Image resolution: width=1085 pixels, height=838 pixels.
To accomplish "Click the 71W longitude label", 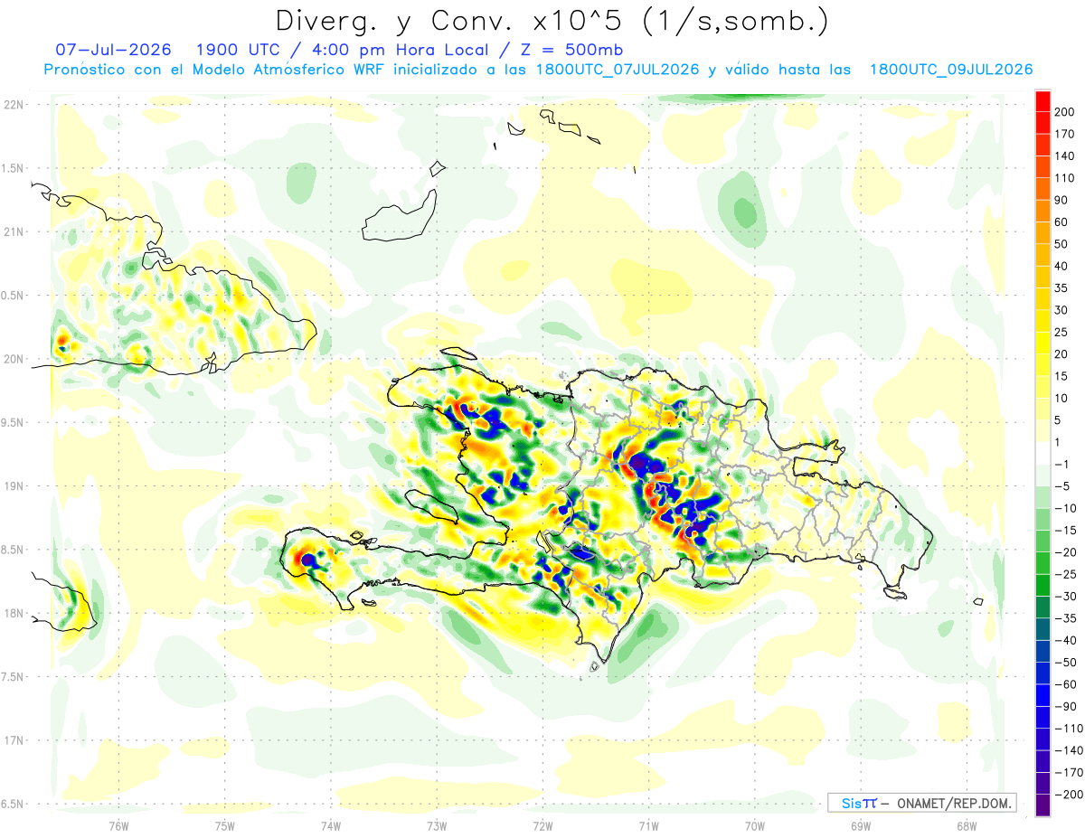I will tap(648, 825).
